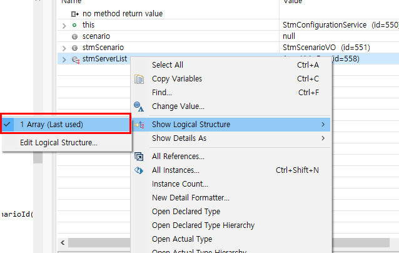
Task: Select the this variable name
Action: click(88, 25)
